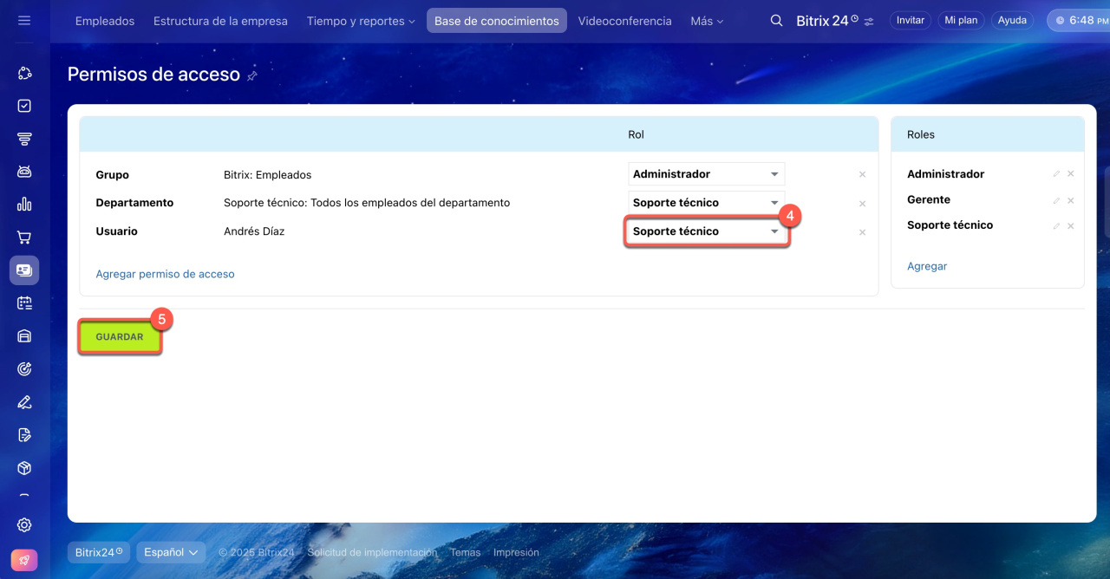1110x579 pixels.
Task: Remove the Andrés Díaz user permission row
Action: pos(862,232)
